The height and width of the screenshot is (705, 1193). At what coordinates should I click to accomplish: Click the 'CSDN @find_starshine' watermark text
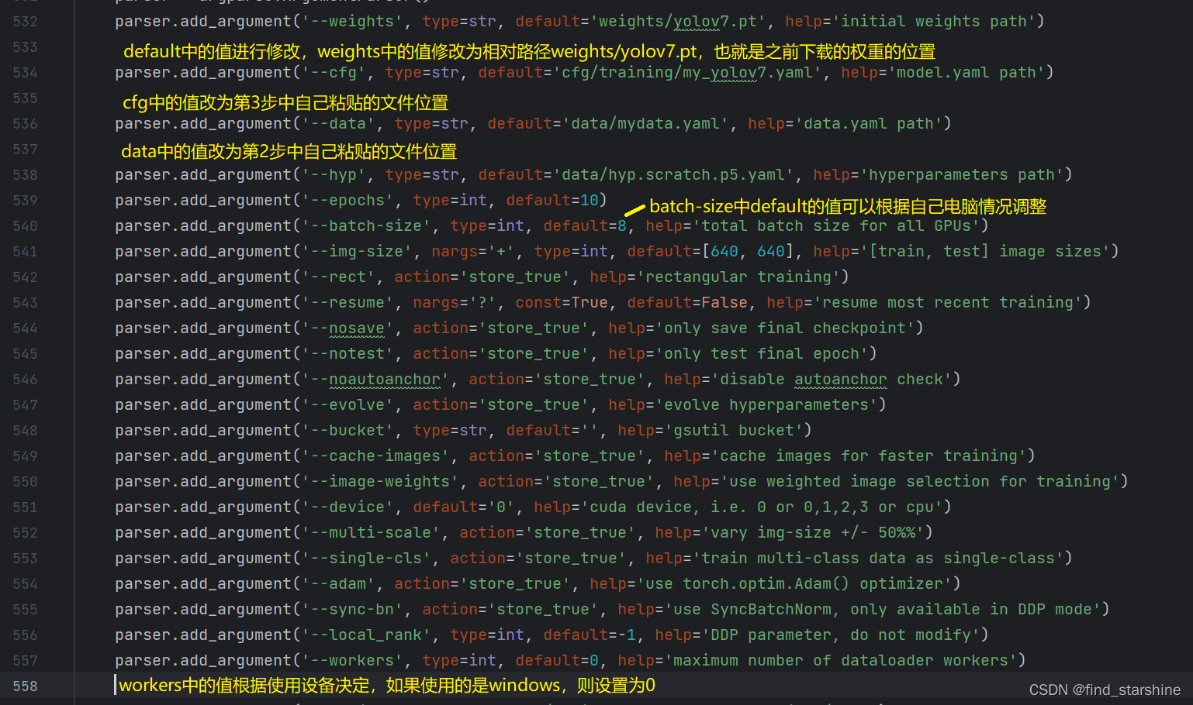tap(1105, 689)
